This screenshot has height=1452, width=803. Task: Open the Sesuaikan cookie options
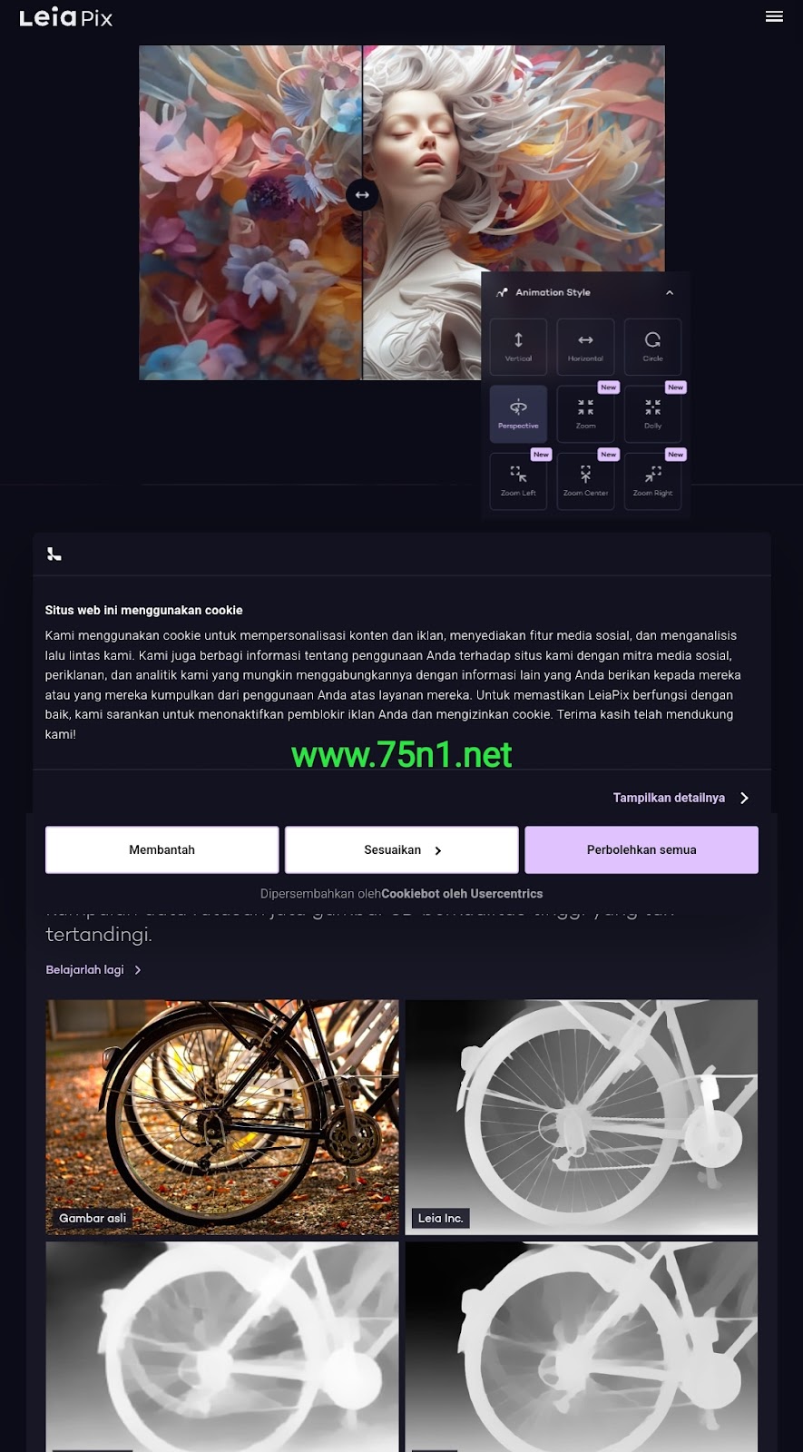[402, 849]
